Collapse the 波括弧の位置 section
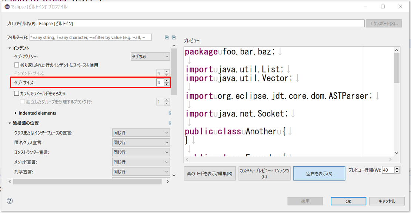This screenshot has width=411, height=213. click(x=10, y=123)
